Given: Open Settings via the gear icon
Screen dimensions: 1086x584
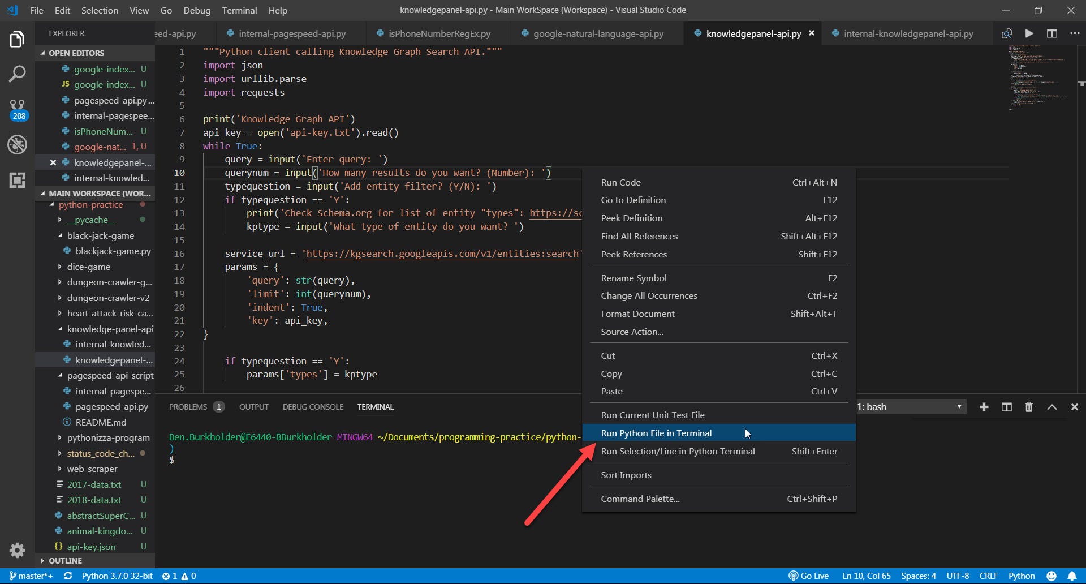Looking at the screenshot, I should click(x=18, y=551).
